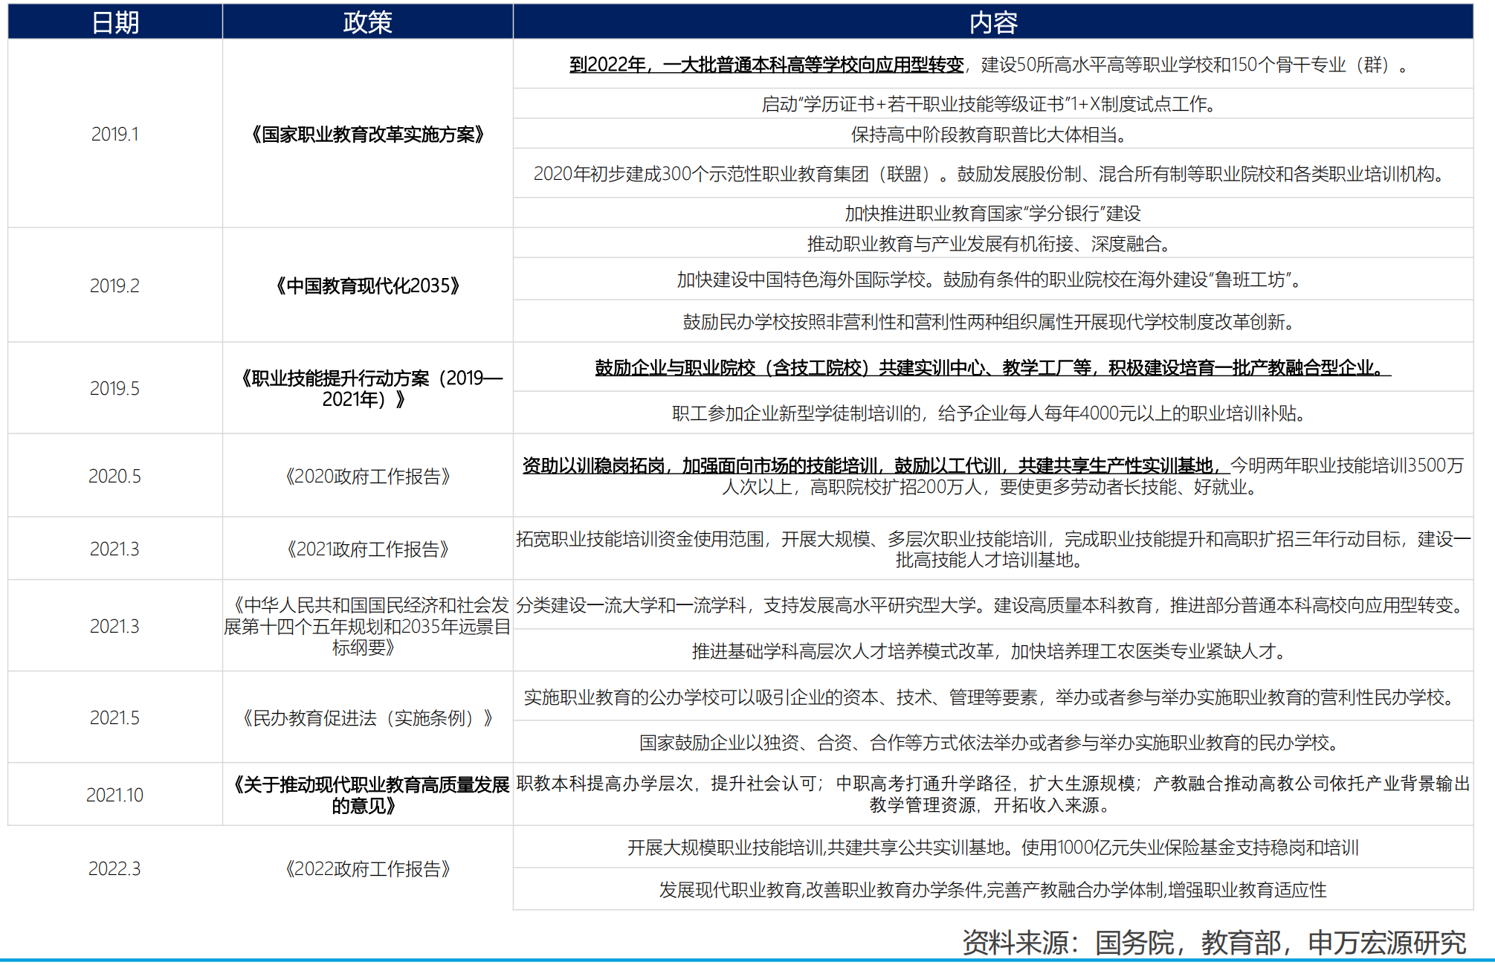Click underlined 资助以训稳岗拓岗 text
This screenshot has width=1495, height=965.
pos(874,466)
